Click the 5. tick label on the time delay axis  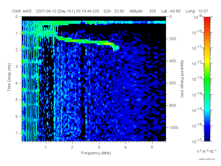pyautogui.click(x=17, y=100)
